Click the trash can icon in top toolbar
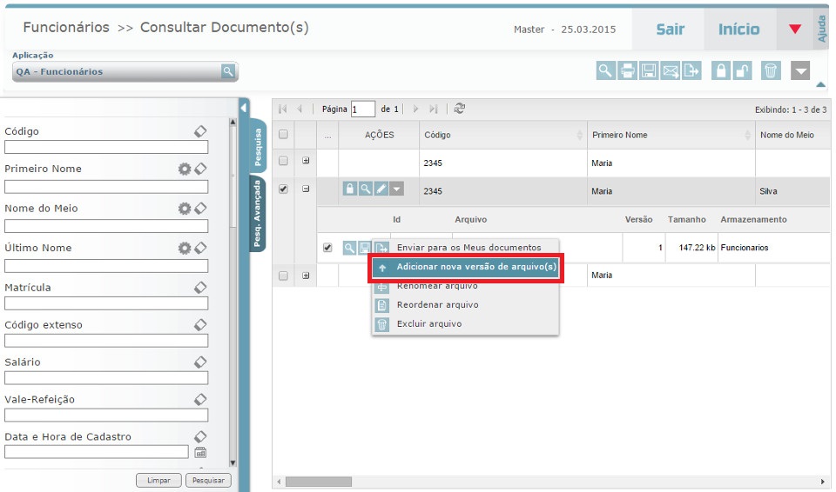The image size is (836, 492). pyautogui.click(x=771, y=71)
